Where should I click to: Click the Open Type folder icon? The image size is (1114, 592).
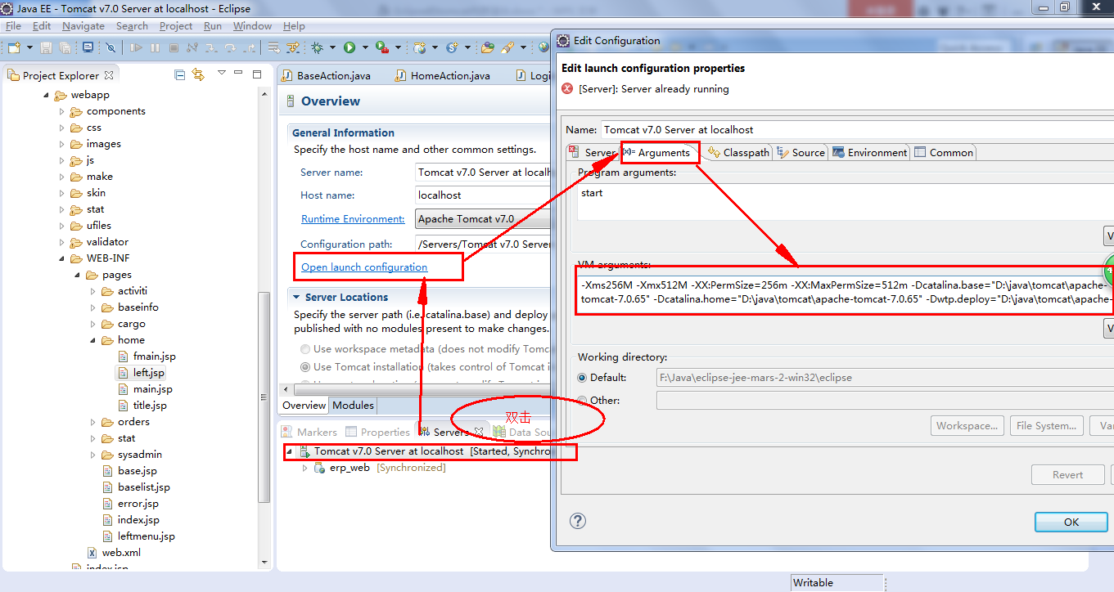pyautogui.click(x=487, y=47)
